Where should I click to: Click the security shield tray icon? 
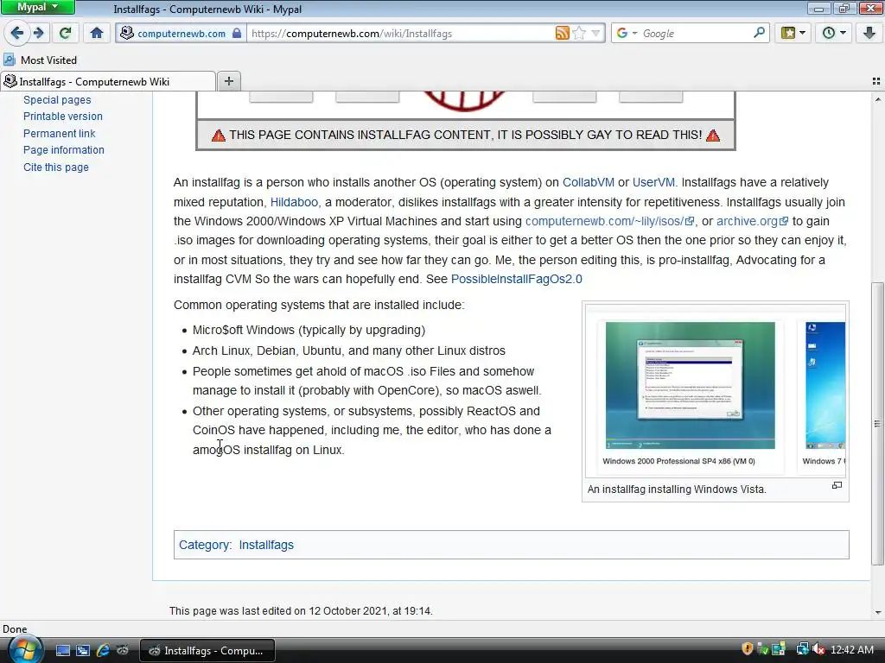[748, 649]
